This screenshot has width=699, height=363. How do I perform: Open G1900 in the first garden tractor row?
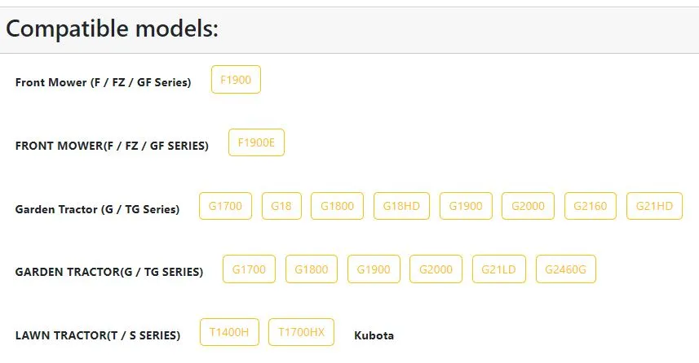466,206
